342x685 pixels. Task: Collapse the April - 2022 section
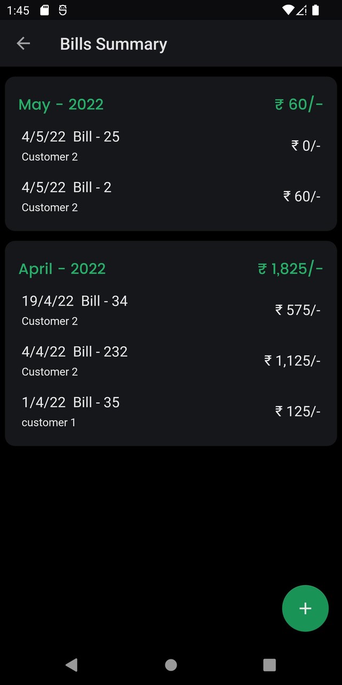click(x=62, y=268)
